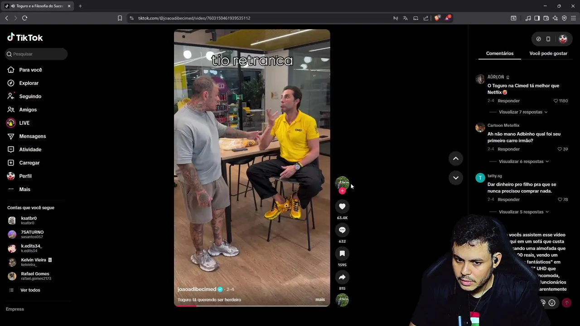The width and height of the screenshot is (580, 326).
Task: Open the browser hamburger menu
Action: [573, 18]
